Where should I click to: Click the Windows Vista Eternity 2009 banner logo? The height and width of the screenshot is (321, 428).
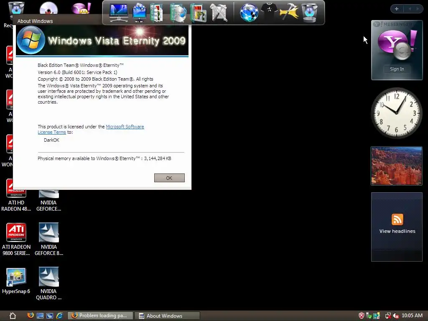(102, 41)
